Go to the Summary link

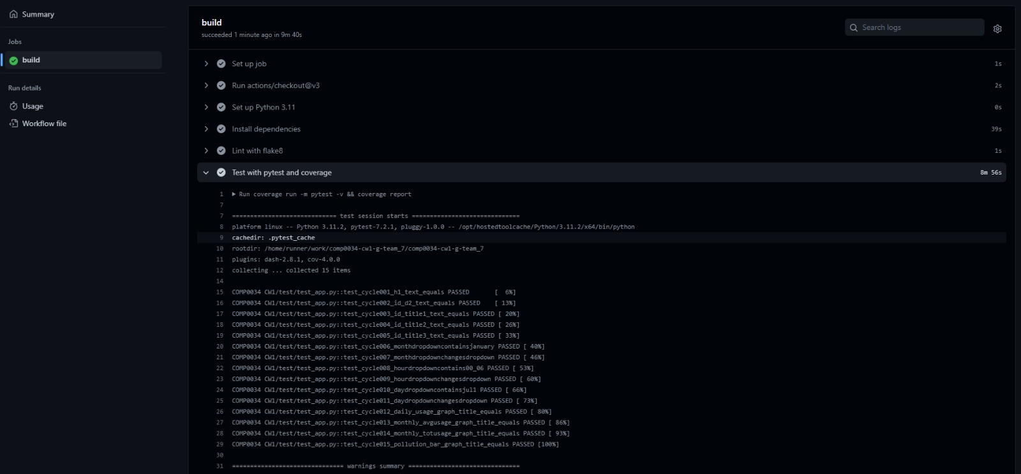(x=38, y=14)
